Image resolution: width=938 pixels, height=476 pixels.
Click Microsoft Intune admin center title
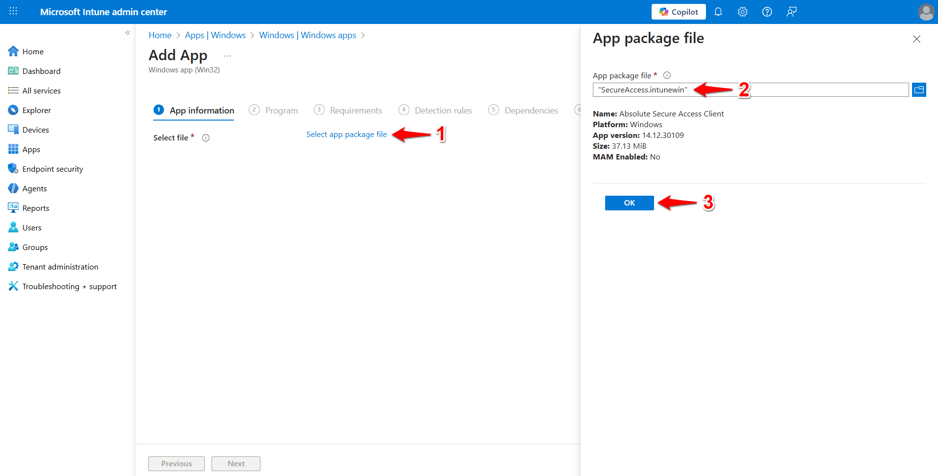click(103, 12)
